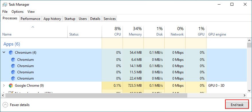Click the Google Chrome app icon
The image size is (252, 112).
pos(11,86)
